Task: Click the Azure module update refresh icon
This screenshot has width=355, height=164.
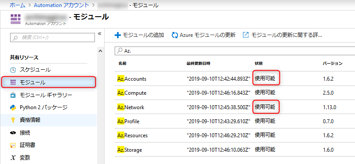Action: [x=175, y=35]
